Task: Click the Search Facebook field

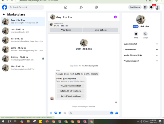Action: [26, 7]
